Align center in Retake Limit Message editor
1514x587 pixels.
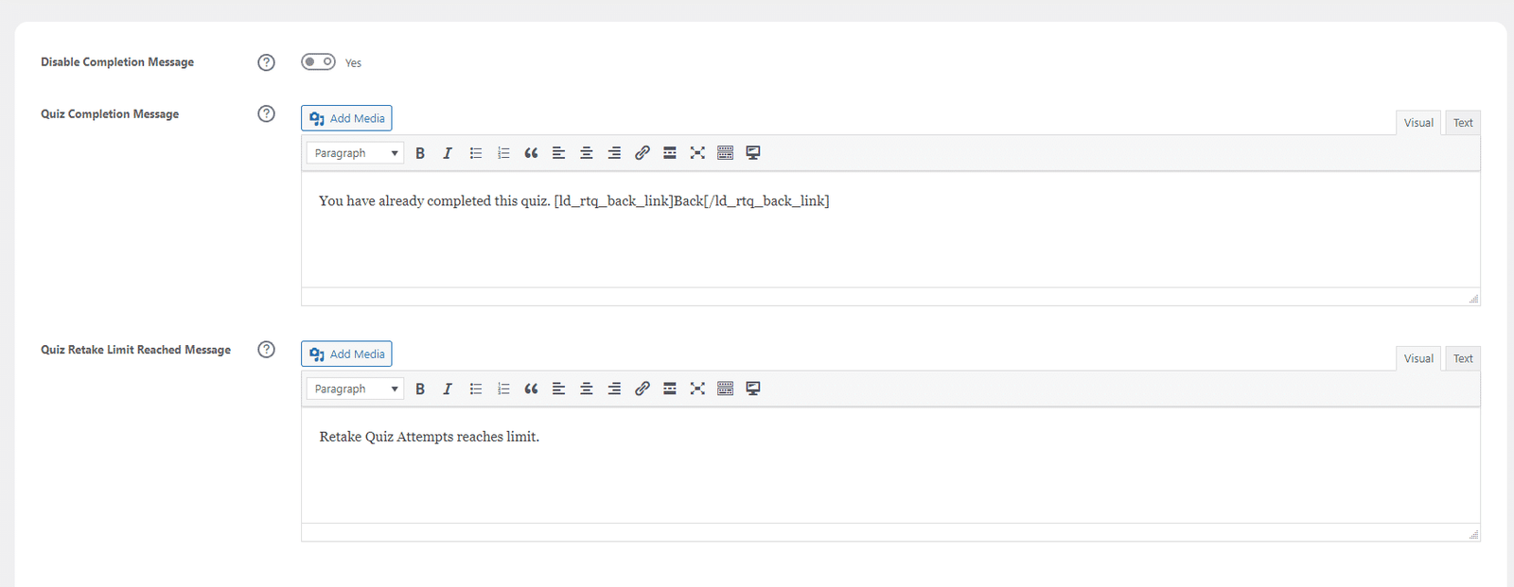tap(587, 388)
